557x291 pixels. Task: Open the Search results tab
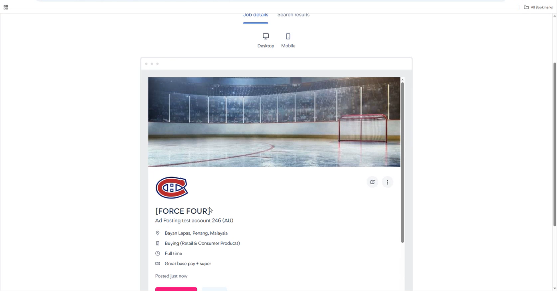click(x=293, y=15)
